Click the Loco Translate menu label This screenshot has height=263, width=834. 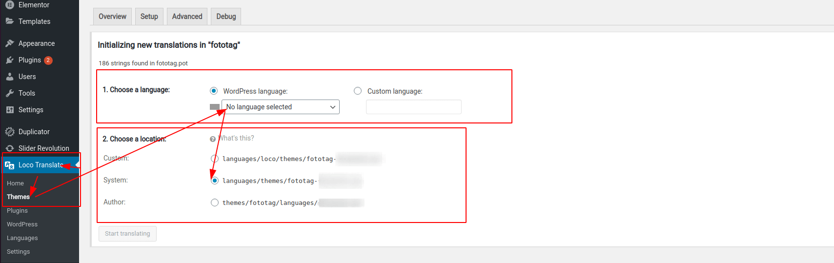click(41, 165)
